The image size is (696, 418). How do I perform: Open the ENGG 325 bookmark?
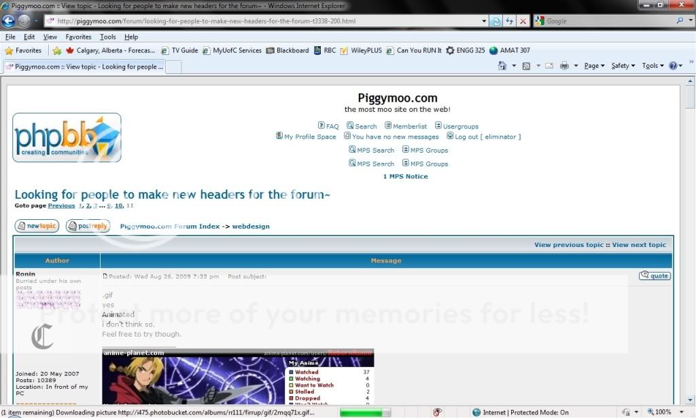[x=465, y=50]
